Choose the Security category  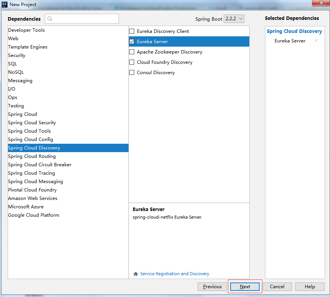pos(68,55)
